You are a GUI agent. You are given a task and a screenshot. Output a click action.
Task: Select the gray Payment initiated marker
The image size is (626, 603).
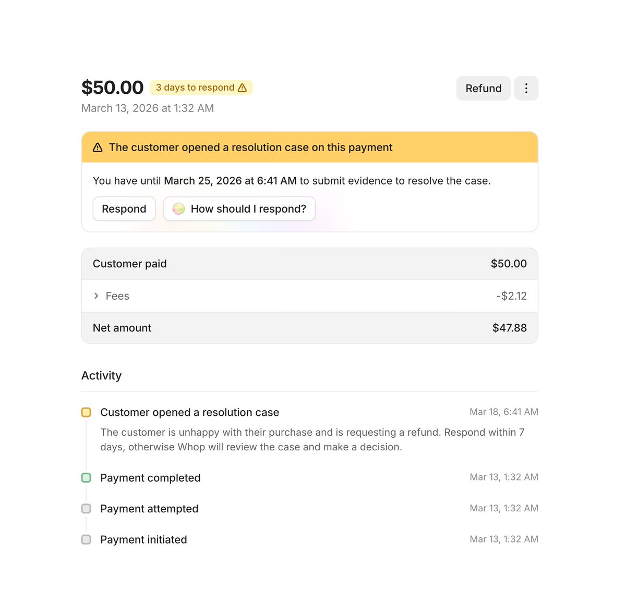[x=86, y=539]
